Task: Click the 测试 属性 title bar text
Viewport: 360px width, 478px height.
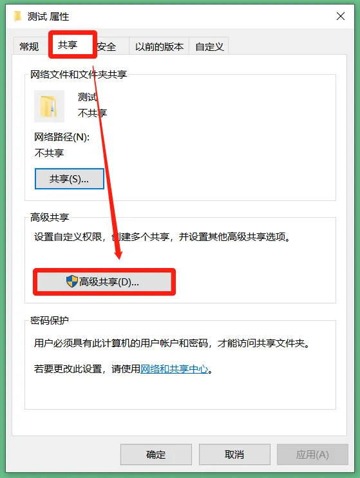Action: pyautogui.click(x=48, y=17)
